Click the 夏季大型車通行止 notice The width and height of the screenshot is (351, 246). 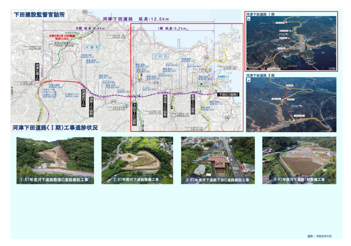[x=64, y=43]
